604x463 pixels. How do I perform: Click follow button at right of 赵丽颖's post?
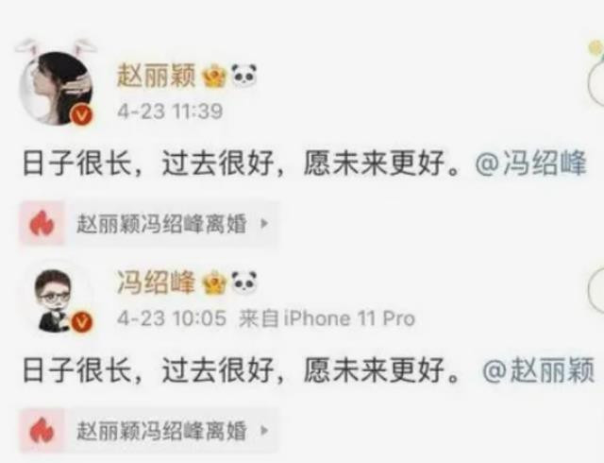tap(596, 82)
